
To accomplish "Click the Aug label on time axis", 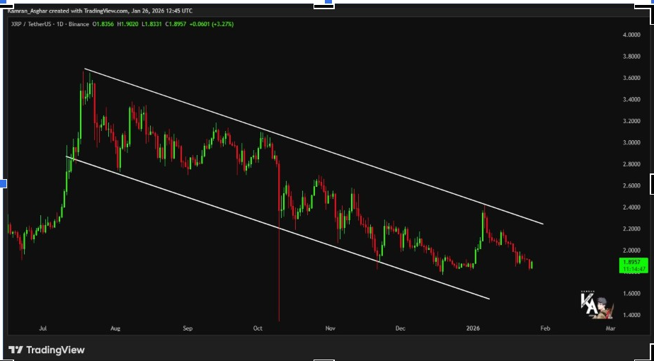I will (x=115, y=328).
